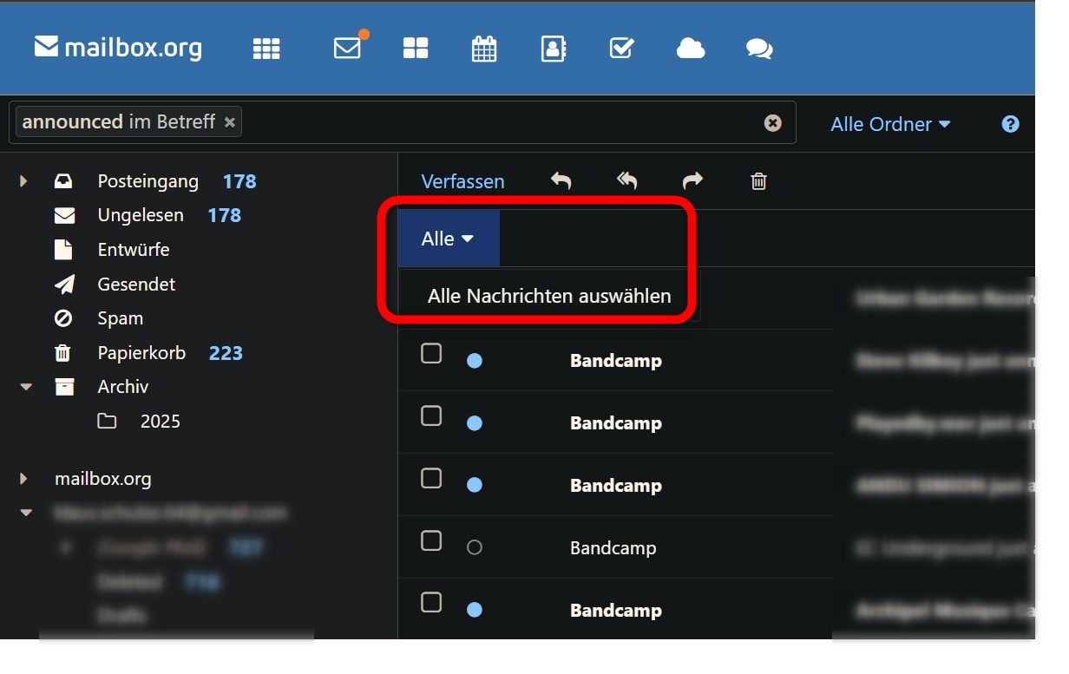Tick checkbox of the read Bandcamp message
The image size is (1069, 674).
pyautogui.click(x=431, y=540)
